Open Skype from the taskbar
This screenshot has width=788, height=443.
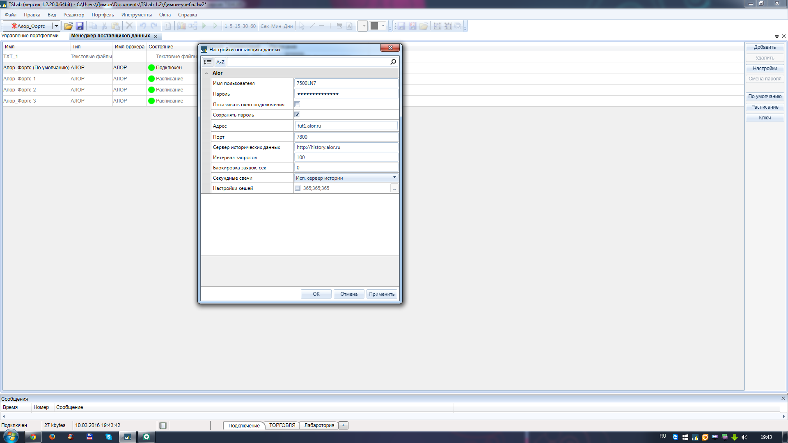pyautogui.click(x=109, y=437)
